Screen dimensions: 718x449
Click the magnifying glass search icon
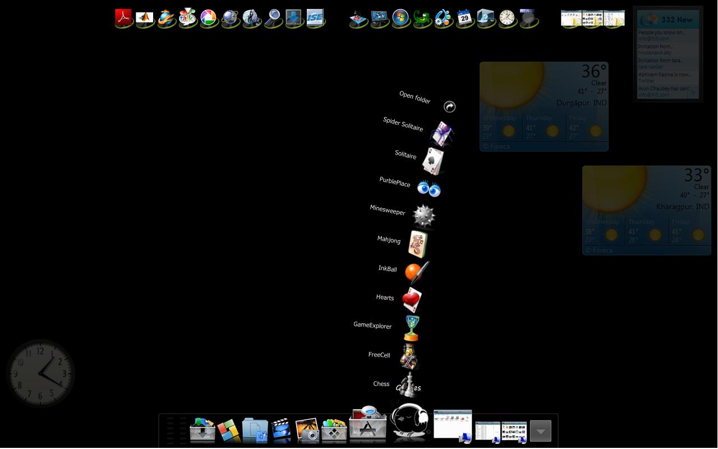point(273,18)
